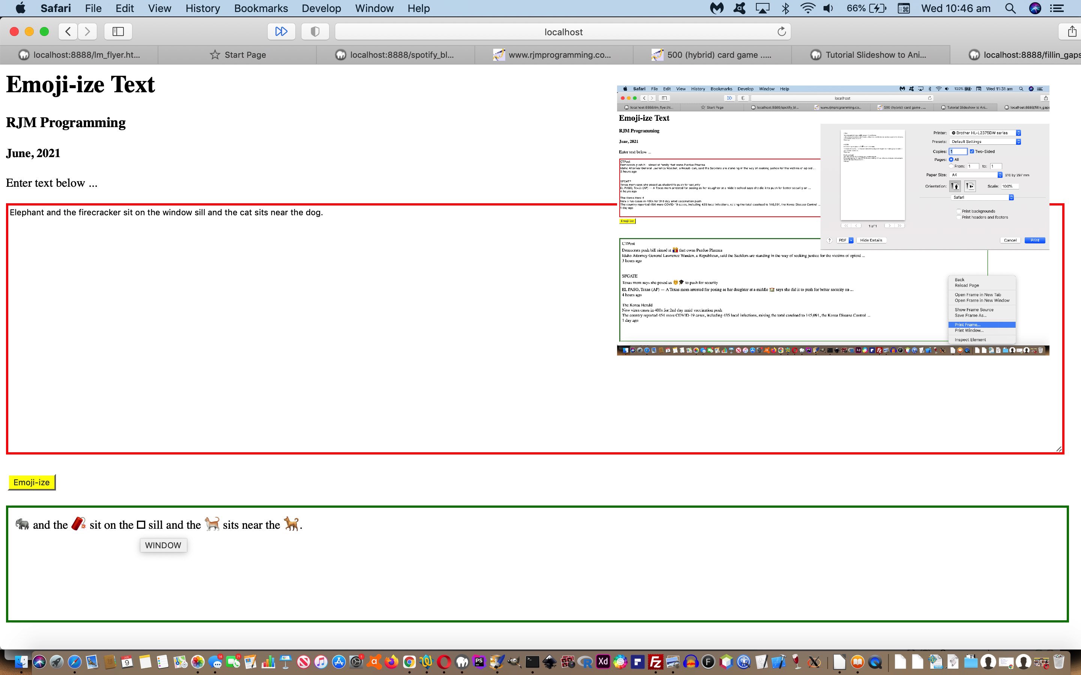Activate Siri from the menu bar

[1035, 8]
